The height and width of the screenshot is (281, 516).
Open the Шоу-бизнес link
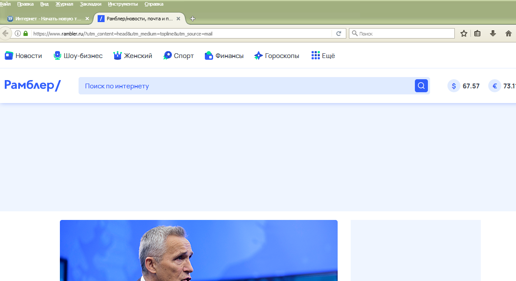click(x=83, y=56)
